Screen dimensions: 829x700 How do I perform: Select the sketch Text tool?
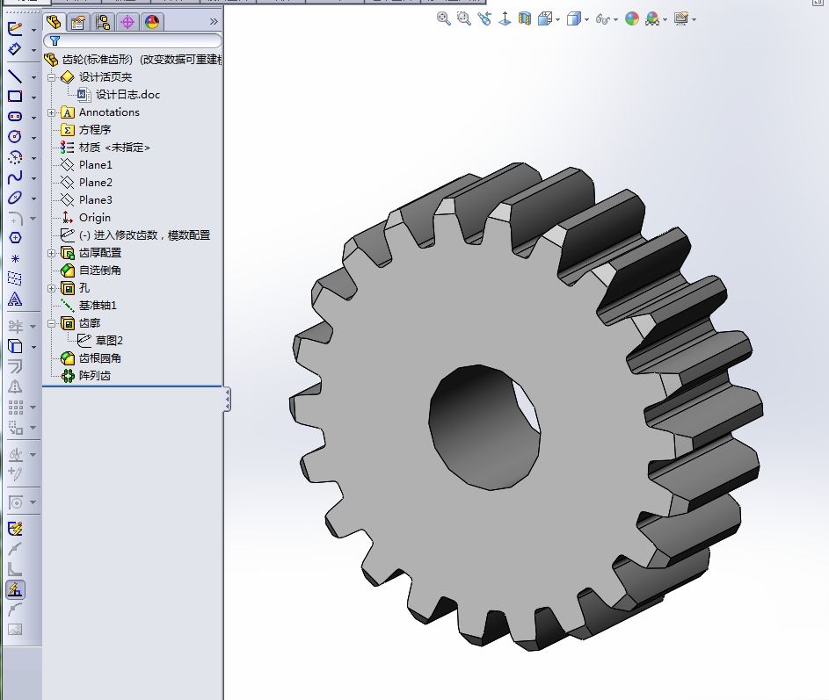click(x=15, y=299)
